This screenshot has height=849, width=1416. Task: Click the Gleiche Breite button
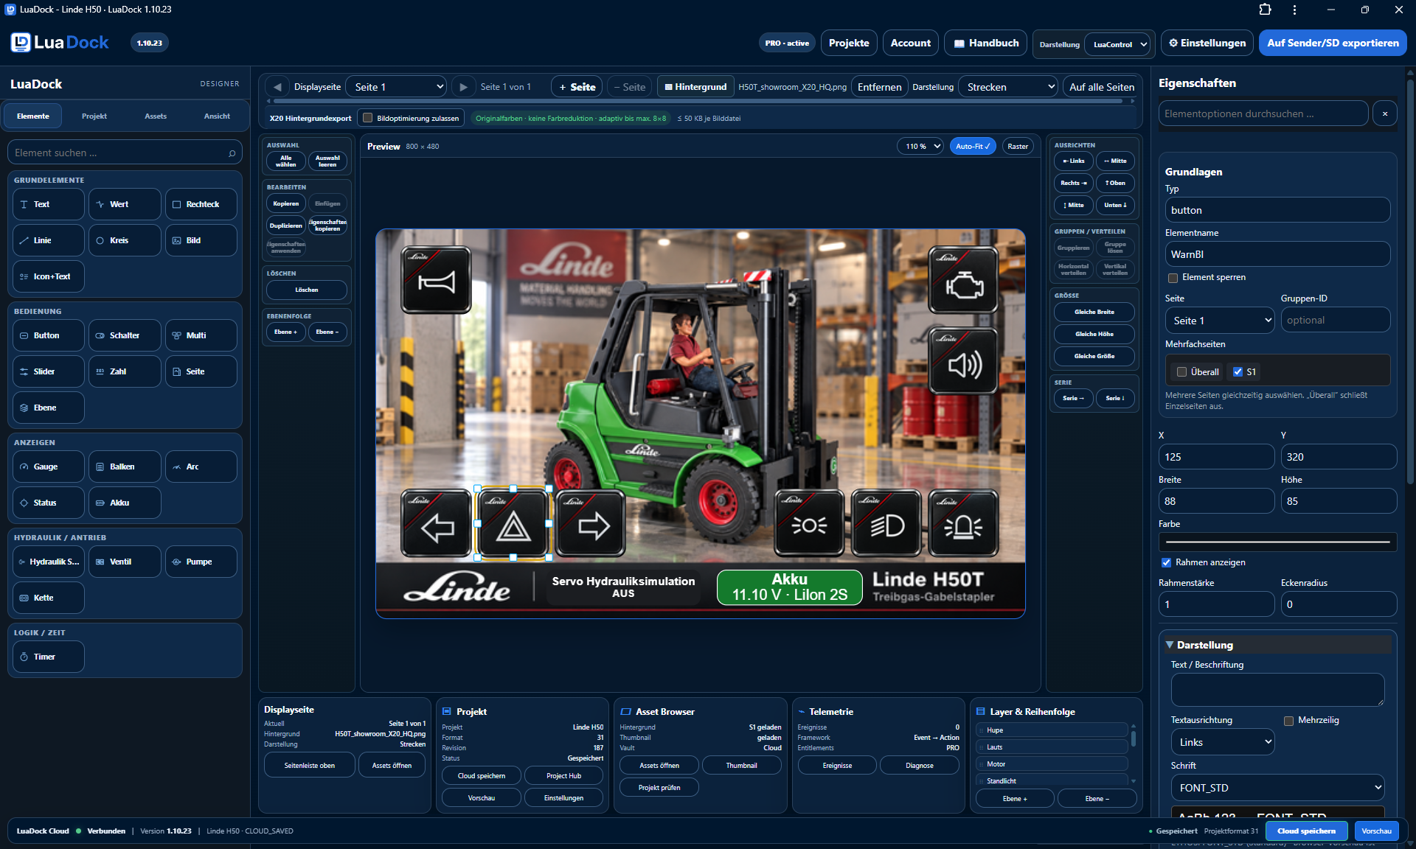1094,312
